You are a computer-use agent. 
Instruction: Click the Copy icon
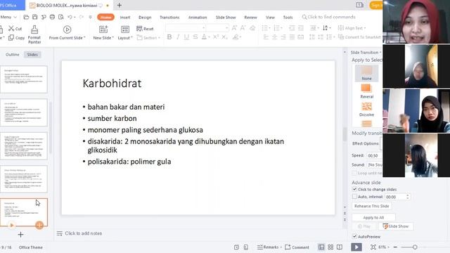pyautogui.click(x=11, y=37)
